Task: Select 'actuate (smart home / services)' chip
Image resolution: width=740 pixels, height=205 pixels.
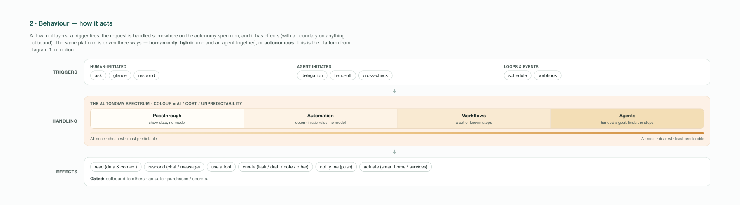Action: (x=396, y=167)
